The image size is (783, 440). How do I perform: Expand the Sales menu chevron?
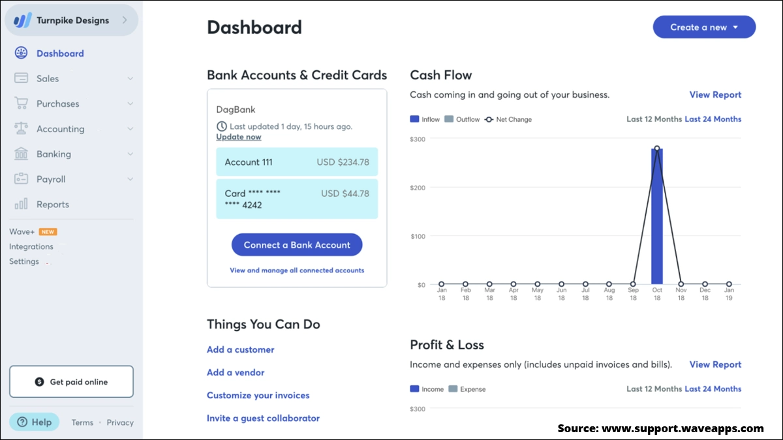point(130,79)
